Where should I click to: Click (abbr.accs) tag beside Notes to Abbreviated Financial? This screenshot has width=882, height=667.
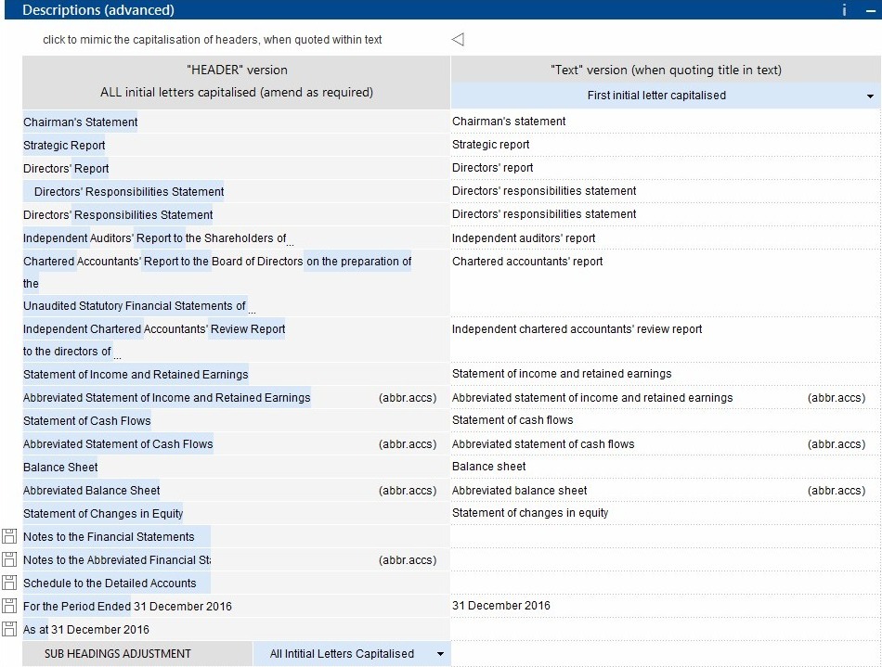(x=408, y=560)
